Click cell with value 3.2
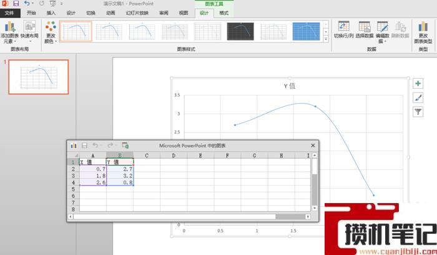Image resolution: width=437 pixels, height=255 pixels. [120, 176]
